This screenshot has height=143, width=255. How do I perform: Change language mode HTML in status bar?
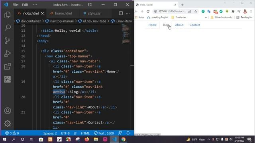pos(85,133)
